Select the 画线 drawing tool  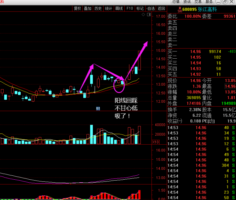pyautogui.click(x=119, y=9)
